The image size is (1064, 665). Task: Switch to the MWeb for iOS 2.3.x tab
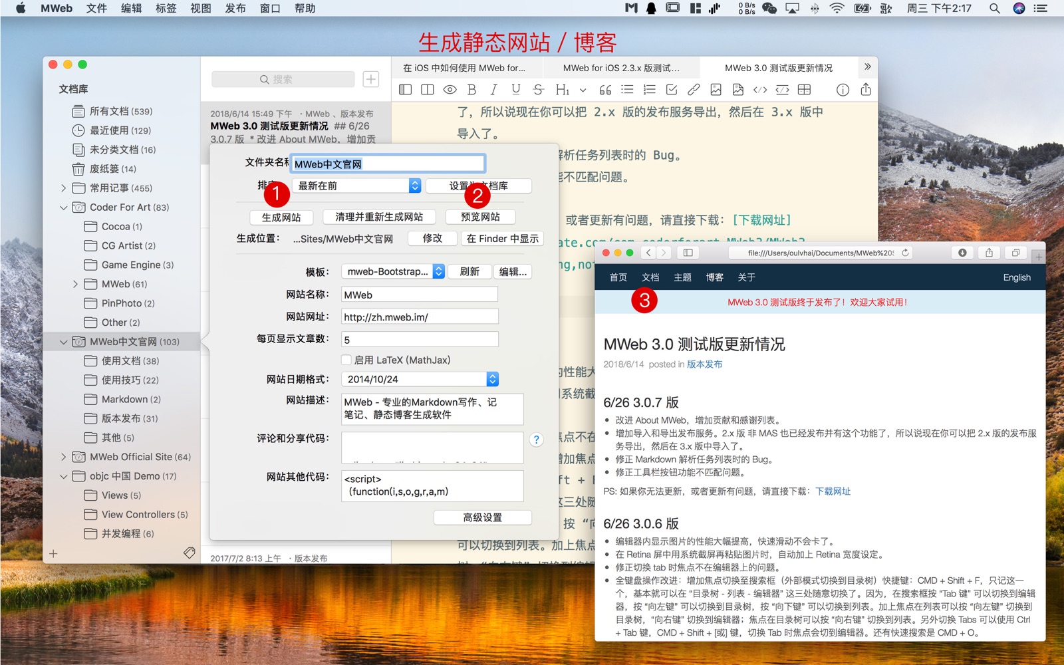[x=621, y=68]
